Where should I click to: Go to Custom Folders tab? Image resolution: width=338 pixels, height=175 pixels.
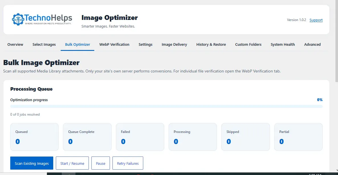coord(248,45)
